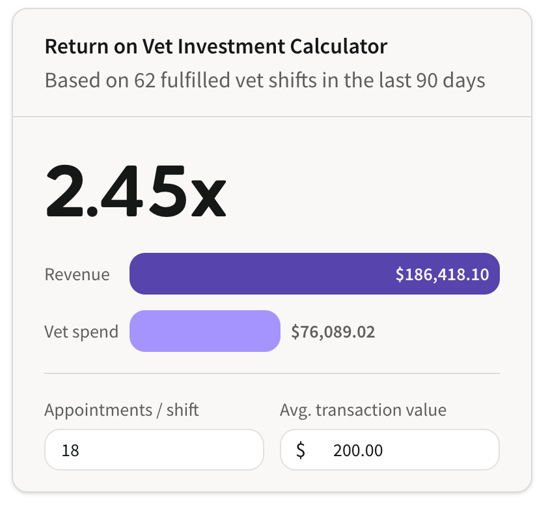Click the divider line above the input fields
This screenshot has width=548, height=507.
click(x=272, y=373)
